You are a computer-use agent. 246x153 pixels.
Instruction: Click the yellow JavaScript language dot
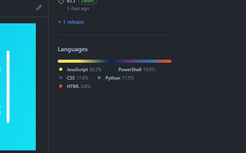tap(61, 70)
